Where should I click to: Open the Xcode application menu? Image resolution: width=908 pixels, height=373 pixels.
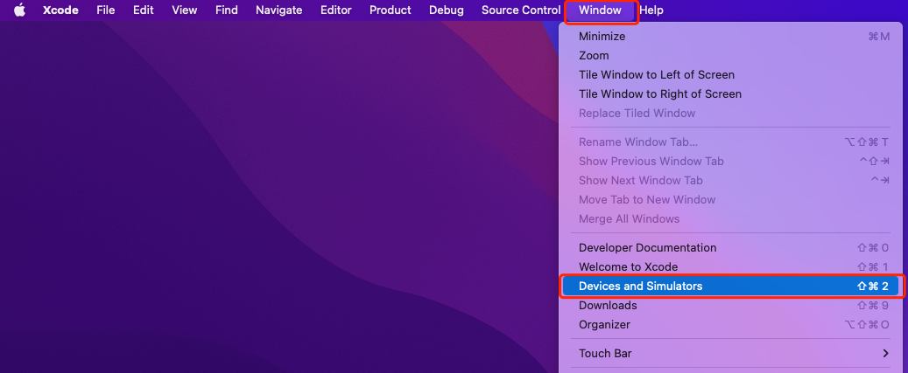tap(61, 10)
